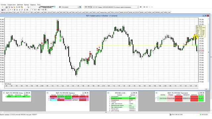The height and width of the screenshot is (119, 212).
Task: Click the workspace bottom horizontal scrollbar
Action: click(x=106, y=112)
